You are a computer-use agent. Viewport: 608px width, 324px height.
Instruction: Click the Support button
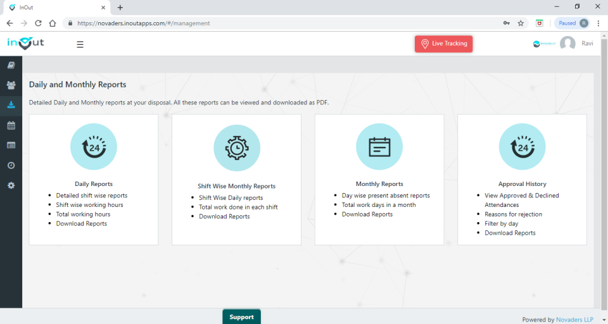(241, 316)
